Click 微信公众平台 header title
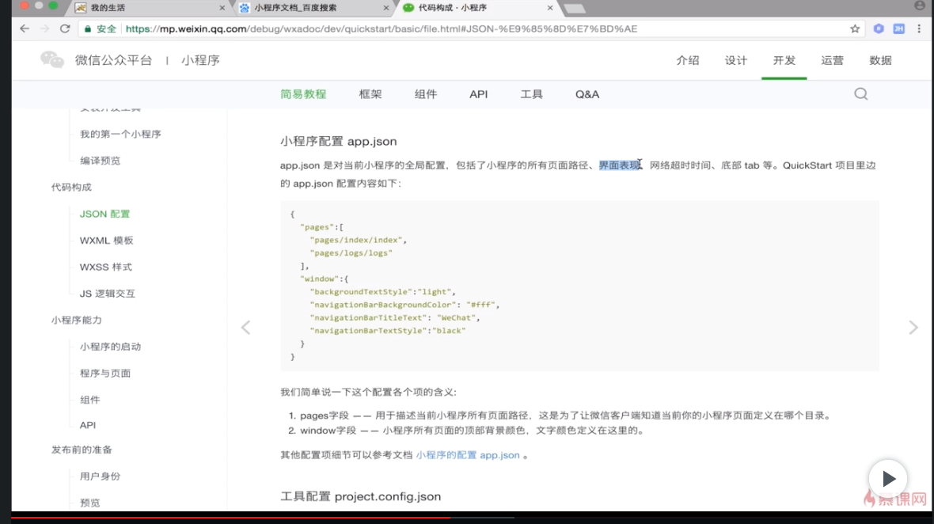Screen dimensions: 934x524 (114, 60)
